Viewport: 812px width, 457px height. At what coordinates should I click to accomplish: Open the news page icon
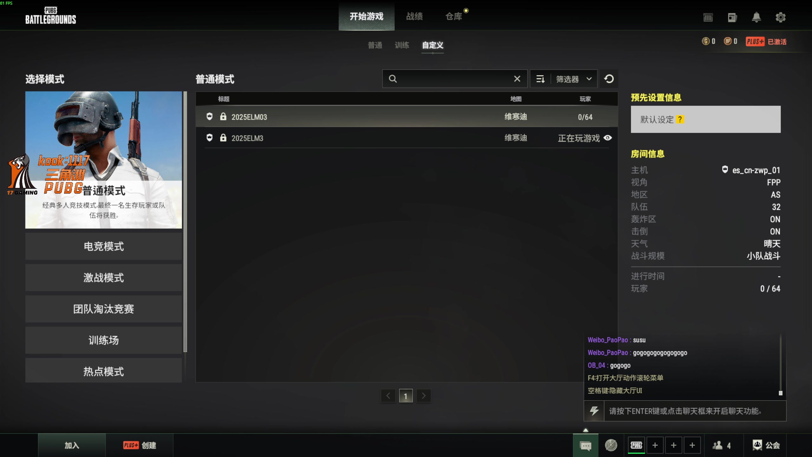(732, 17)
